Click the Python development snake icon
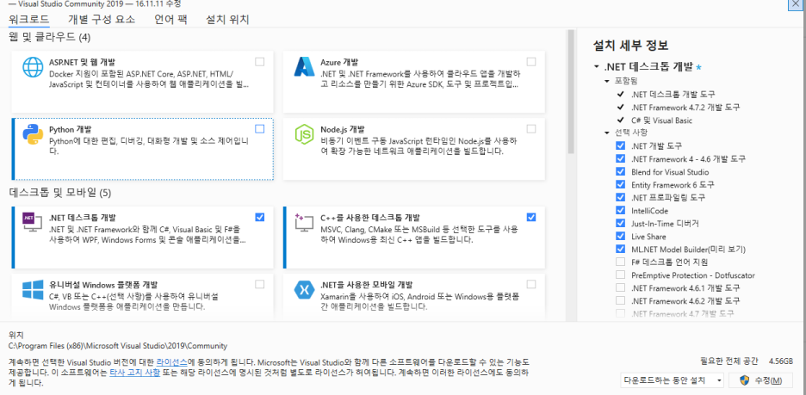The height and width of the screenshot is (395, 806). pos(33,134)
